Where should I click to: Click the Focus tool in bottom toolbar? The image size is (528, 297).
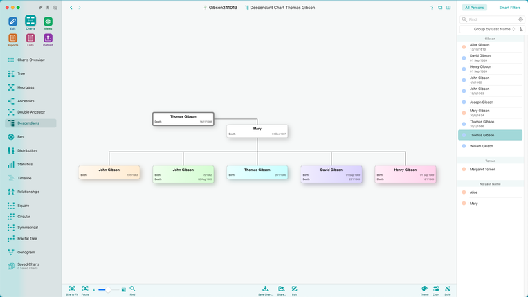click(85, 290)
